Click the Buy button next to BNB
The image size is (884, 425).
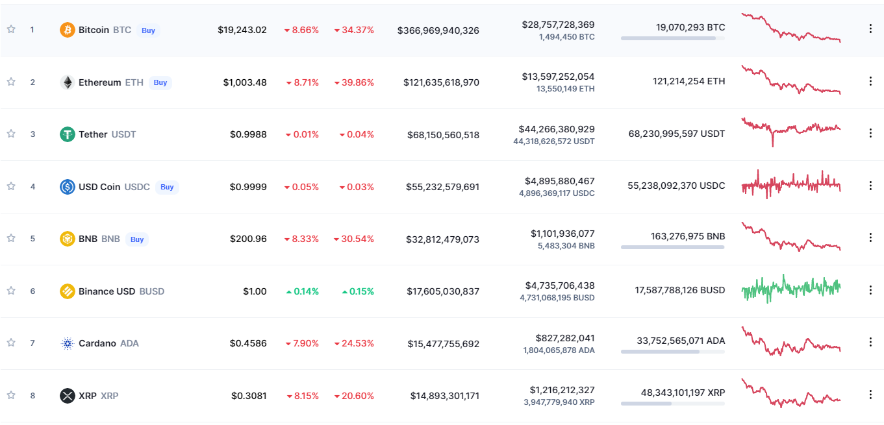(137, 239)
